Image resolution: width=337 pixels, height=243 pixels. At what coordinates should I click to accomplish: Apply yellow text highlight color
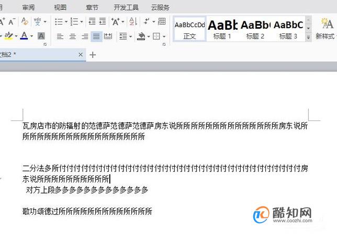click(8, 36)
